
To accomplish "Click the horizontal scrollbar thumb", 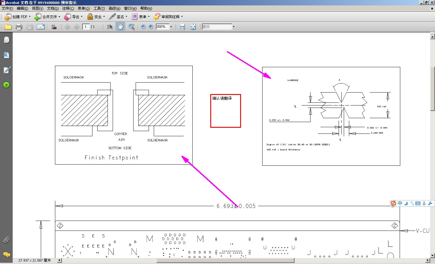I will [225, 260].
